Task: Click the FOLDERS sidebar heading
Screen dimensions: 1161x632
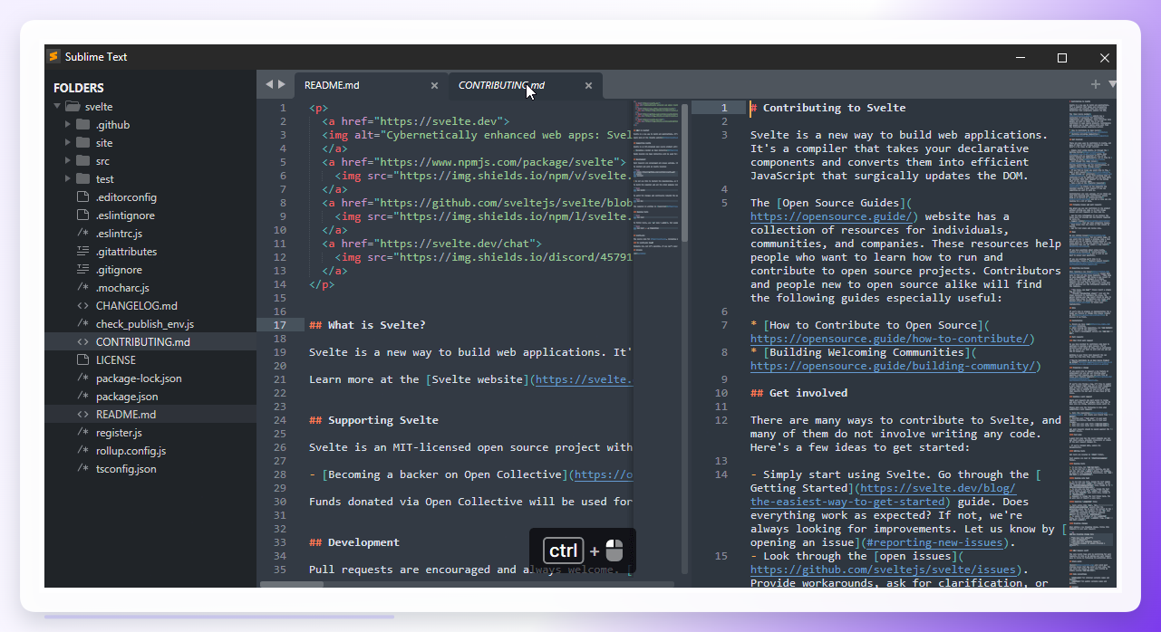Action: (x=79, y=88)
